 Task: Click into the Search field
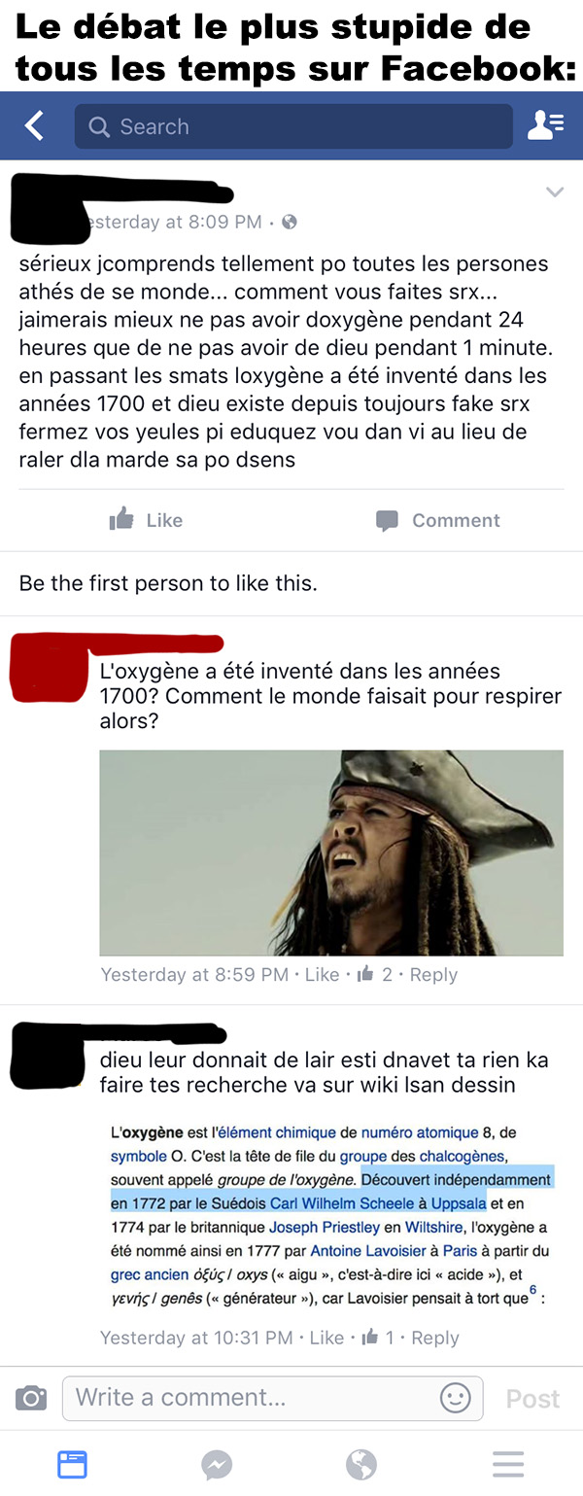click(293, 126)
